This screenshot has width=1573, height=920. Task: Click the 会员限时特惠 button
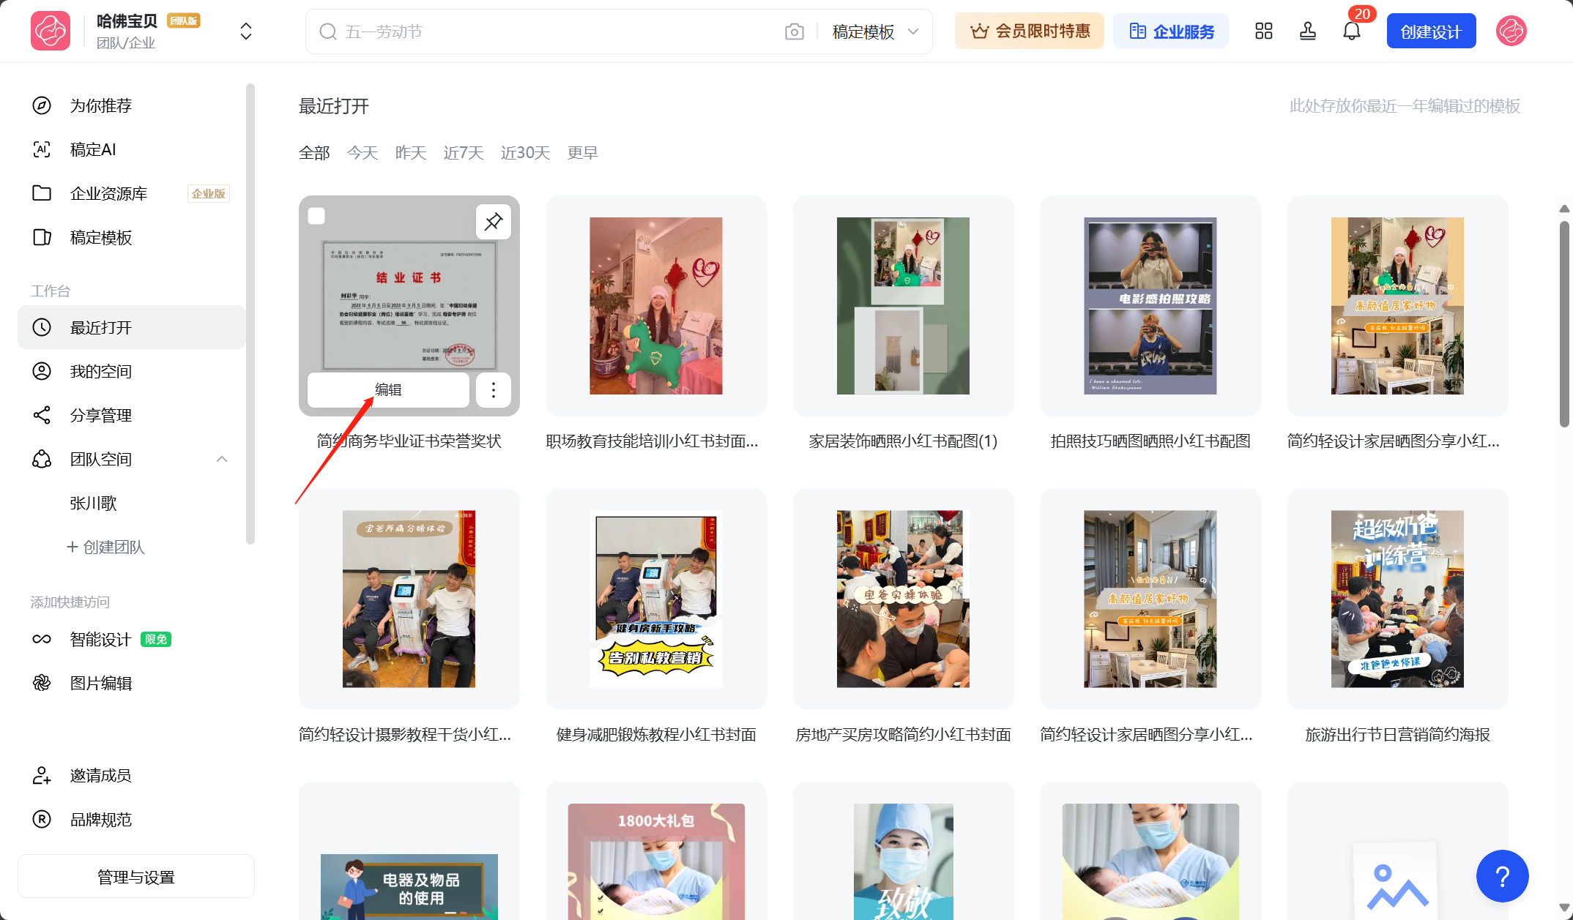click(x=1029, y=31)
